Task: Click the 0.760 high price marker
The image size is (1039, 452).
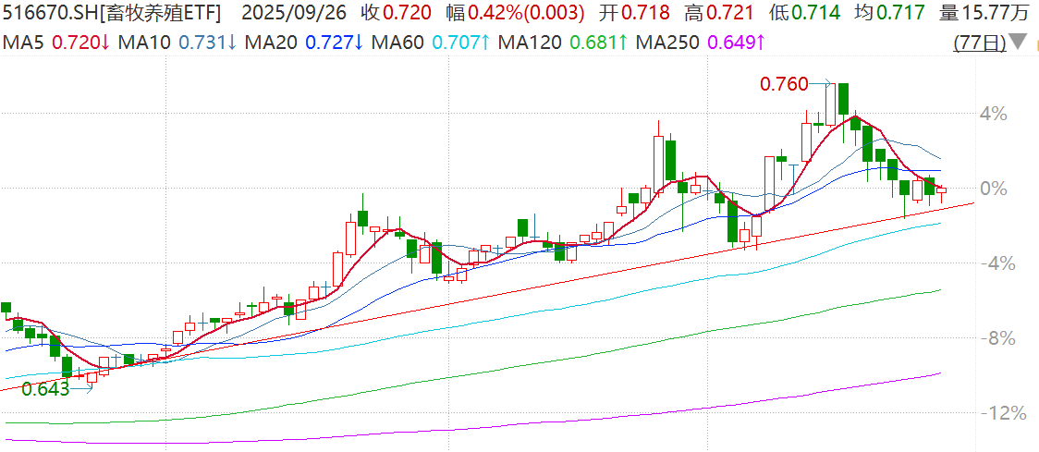Action: (x=783, y=84)
